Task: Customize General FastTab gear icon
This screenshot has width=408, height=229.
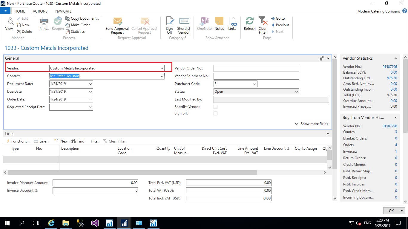Action: click(x=322, y=58)
